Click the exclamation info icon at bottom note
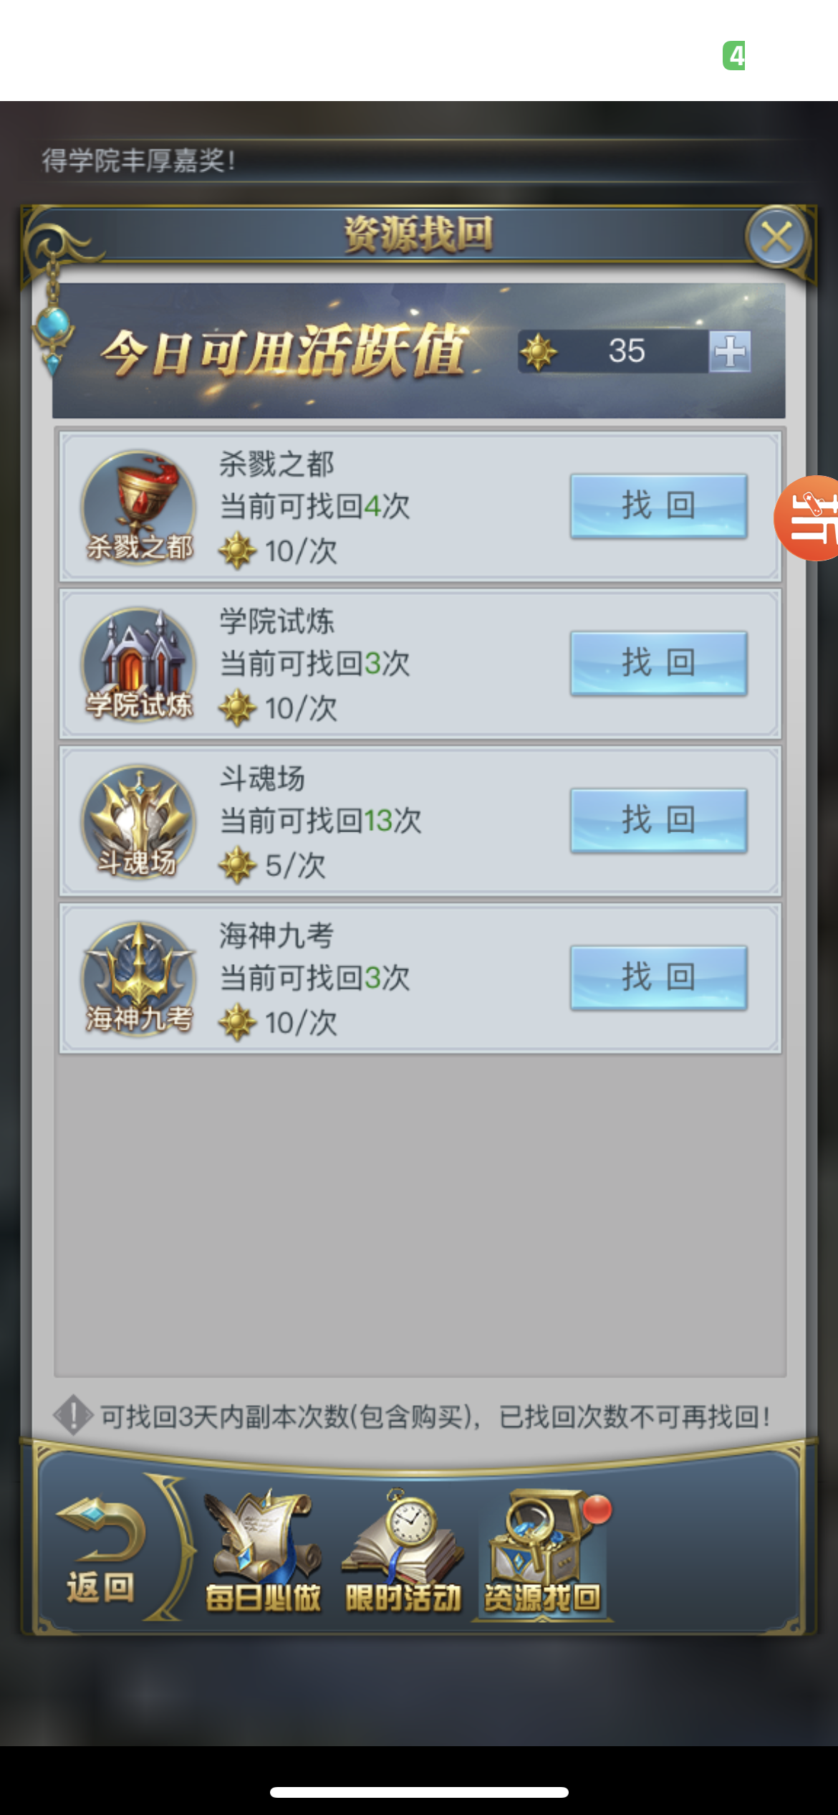 tap(73, 1415)
